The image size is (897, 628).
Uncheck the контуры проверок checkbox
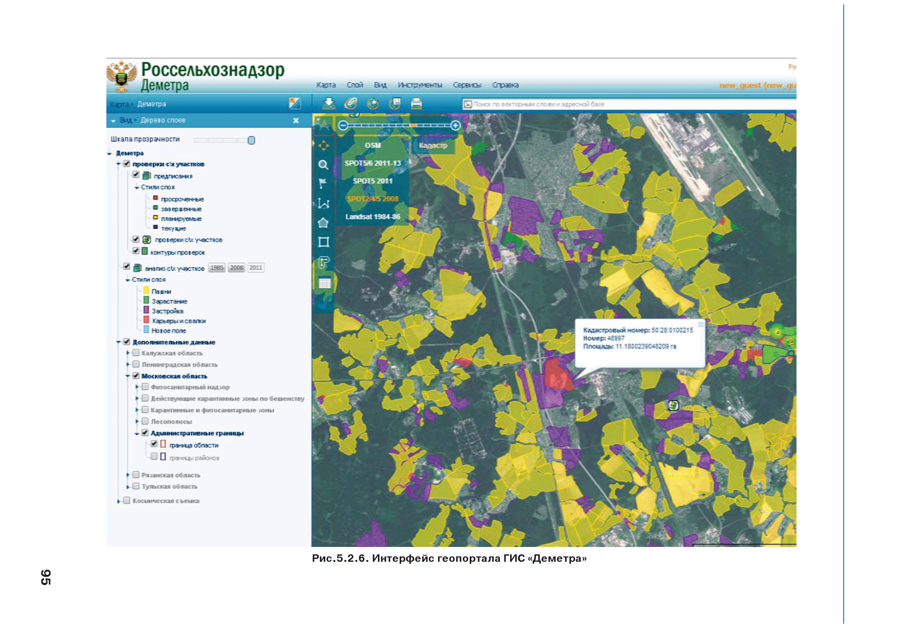[136, 251]
